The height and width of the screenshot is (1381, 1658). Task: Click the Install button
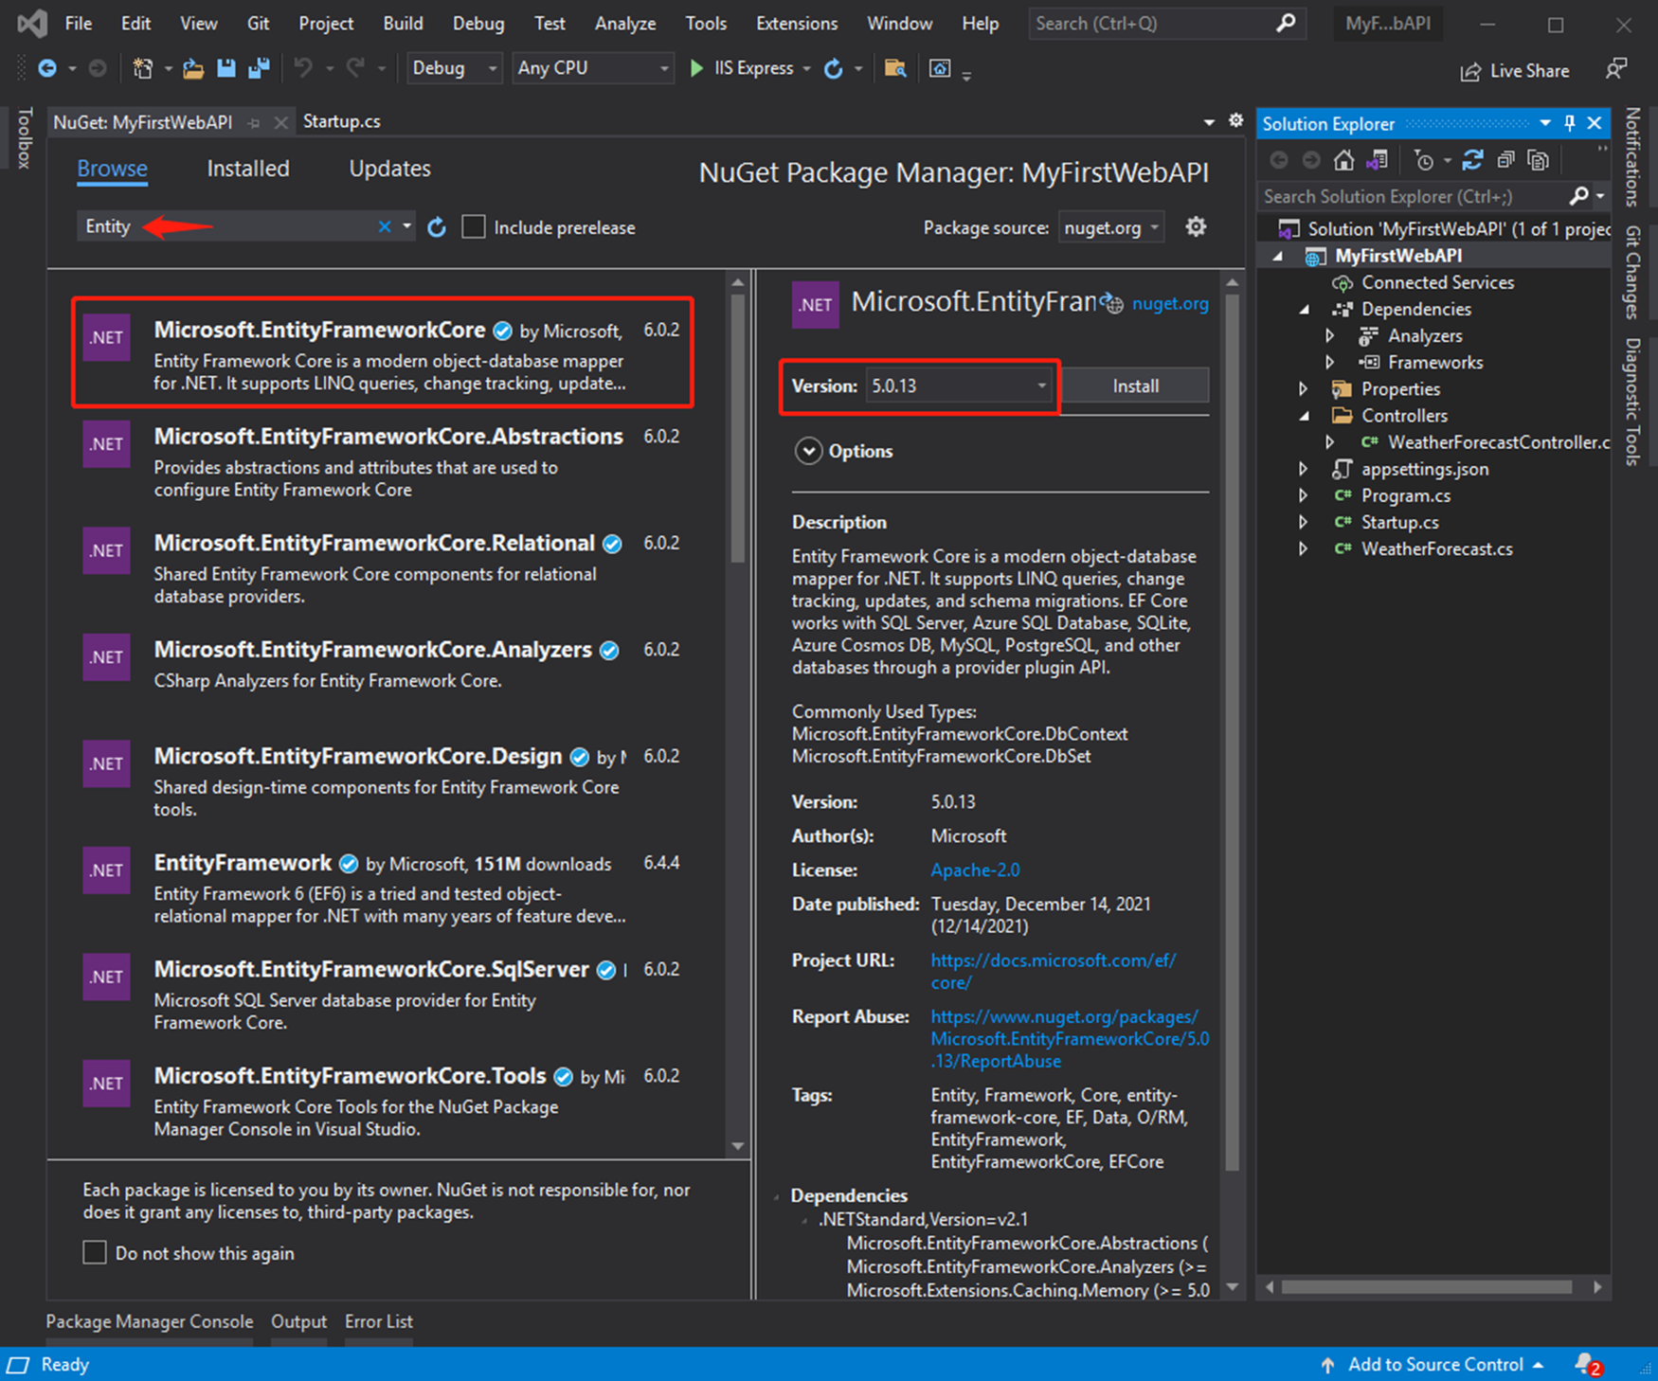tap(1135, 386)
